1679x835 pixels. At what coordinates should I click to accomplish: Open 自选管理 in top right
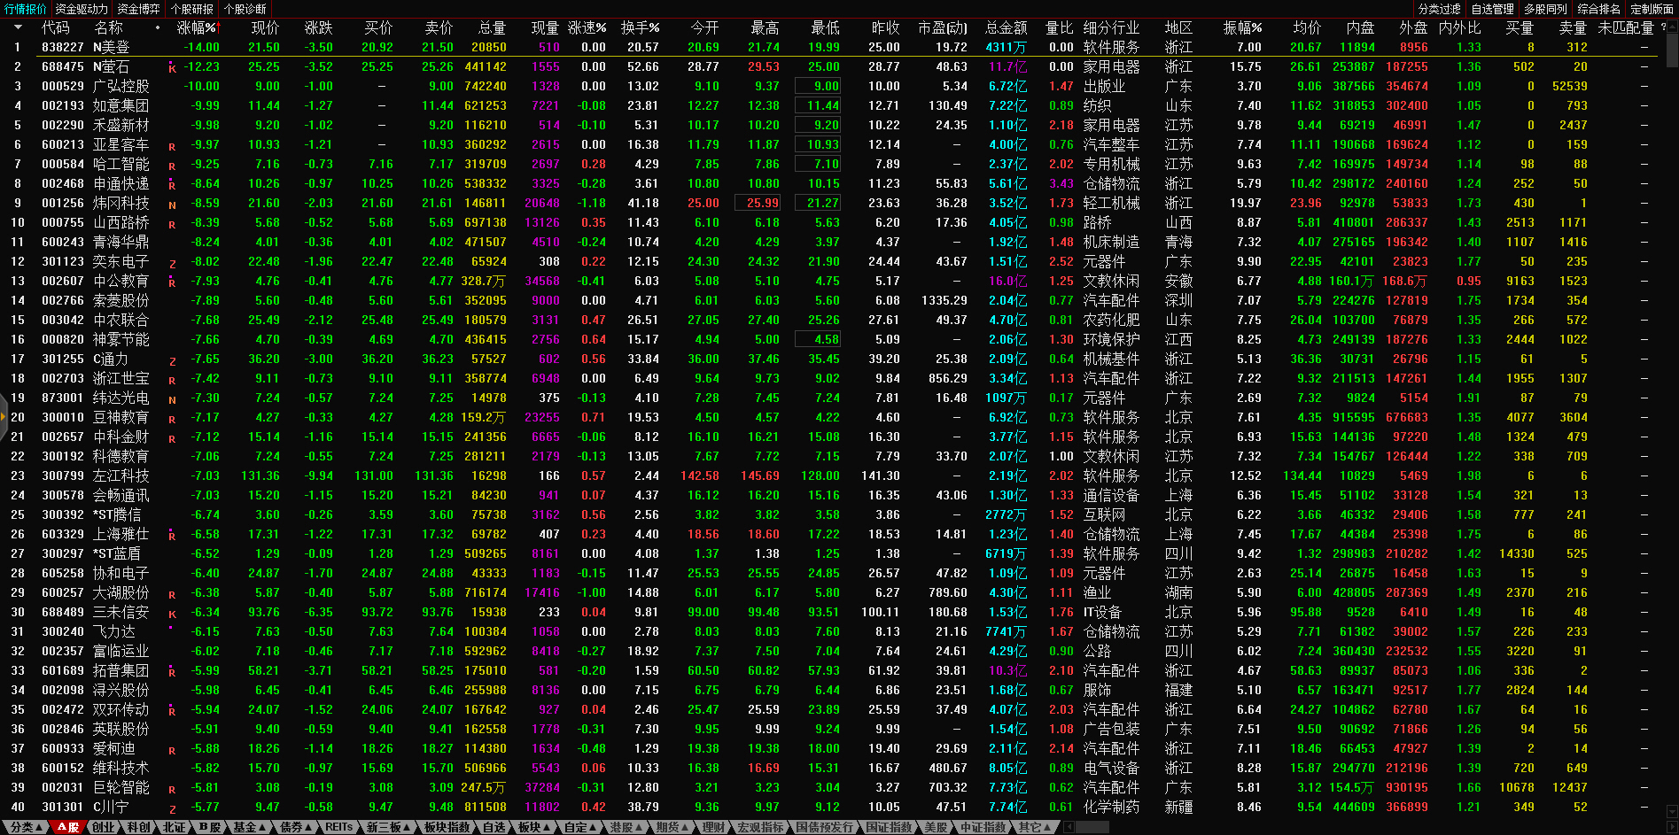pos(1492,9)
